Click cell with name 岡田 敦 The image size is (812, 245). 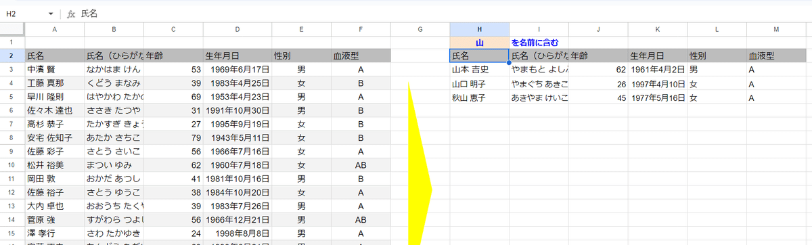[x=55, y=179]
